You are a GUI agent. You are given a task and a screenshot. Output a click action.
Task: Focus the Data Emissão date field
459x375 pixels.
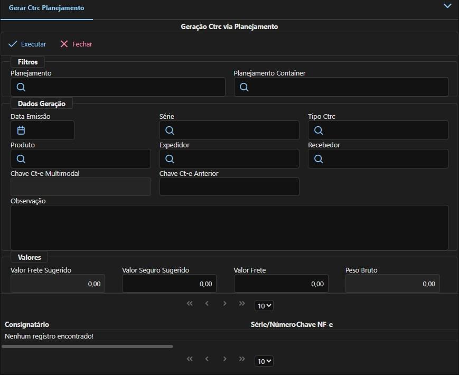pyautogui.click(x=42, y=130)
